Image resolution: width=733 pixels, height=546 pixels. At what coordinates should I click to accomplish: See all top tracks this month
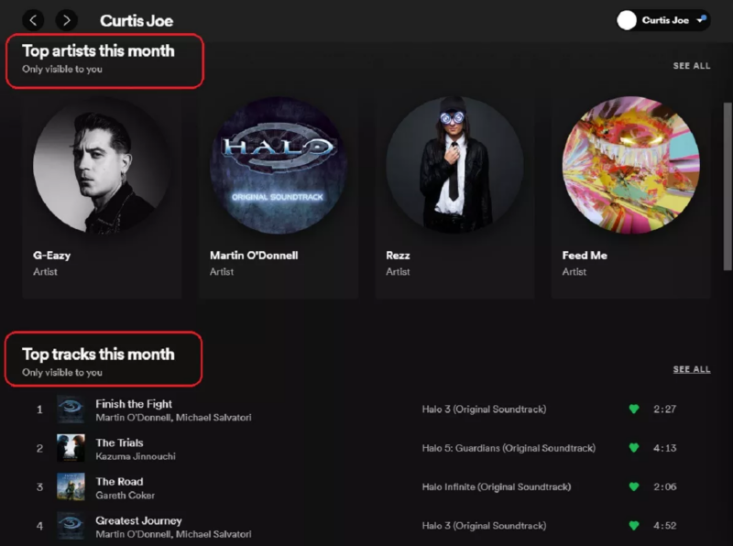coord(691,369)
